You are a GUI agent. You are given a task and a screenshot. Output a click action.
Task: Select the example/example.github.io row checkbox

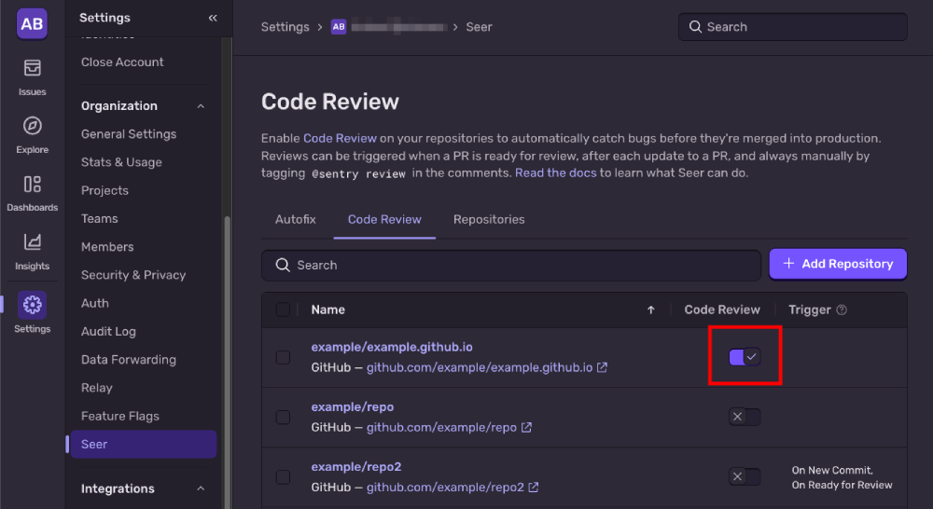click(284, 357)
